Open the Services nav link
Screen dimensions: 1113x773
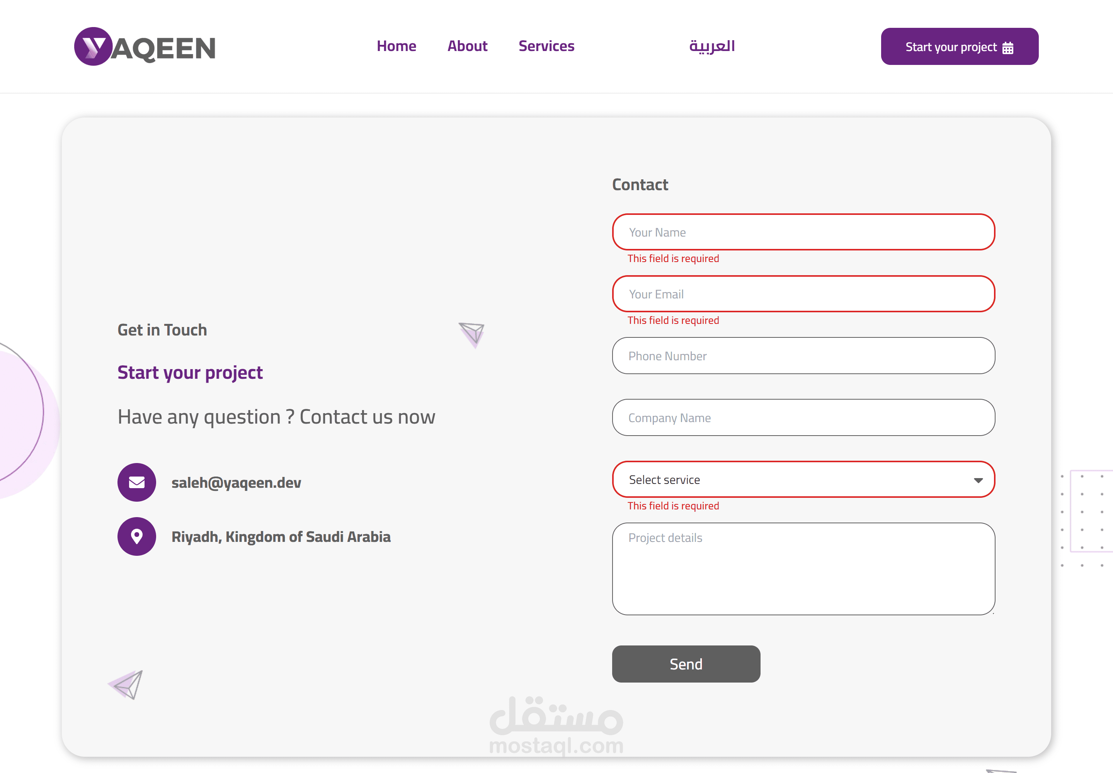(546, 46)
